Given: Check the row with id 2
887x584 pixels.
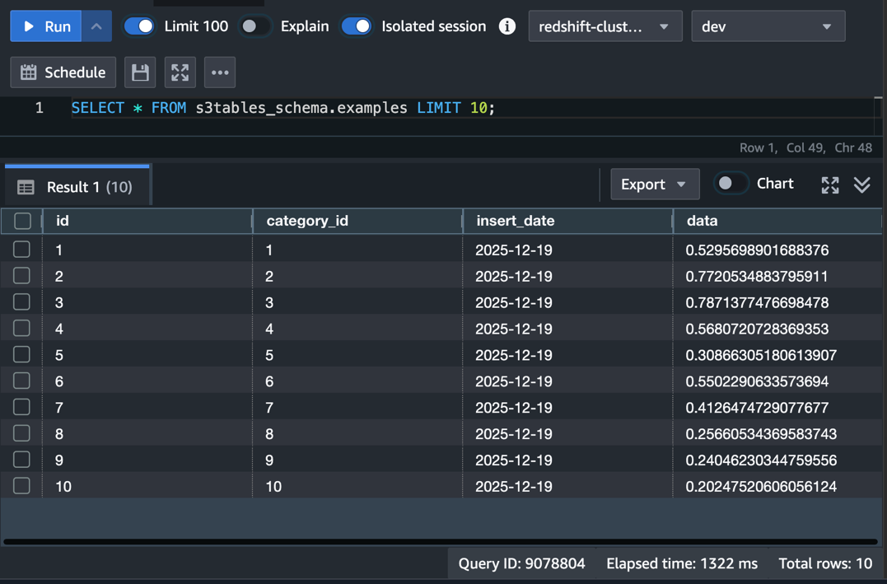Looking at the screenshot, I should (x=21, y=276).
